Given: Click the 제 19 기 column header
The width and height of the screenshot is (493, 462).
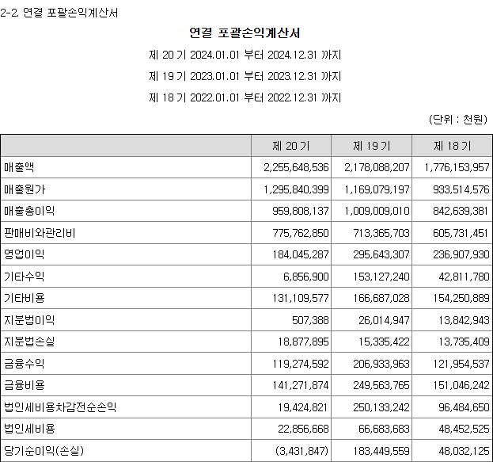Looking at the screenshot, I should click(371, 146).
